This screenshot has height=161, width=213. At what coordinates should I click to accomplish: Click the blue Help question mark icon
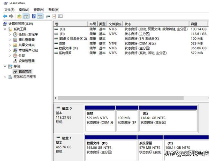pyautogui.click(x=34, y=16)
